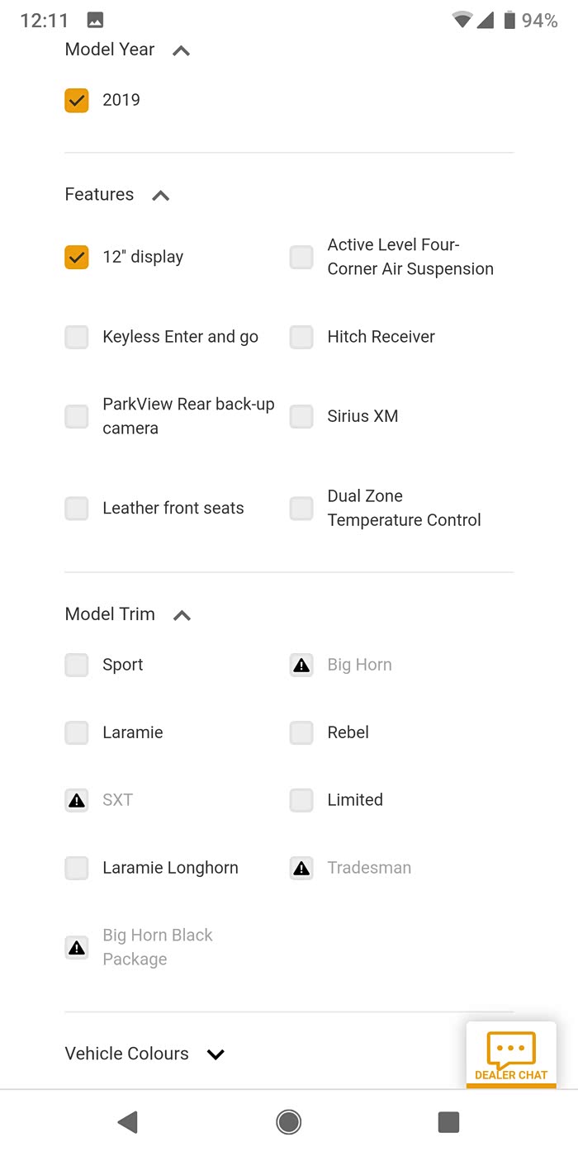Tap the warning icon beside Big Horn
This screenshot has height=1156, width=578.
pos(301,666)
